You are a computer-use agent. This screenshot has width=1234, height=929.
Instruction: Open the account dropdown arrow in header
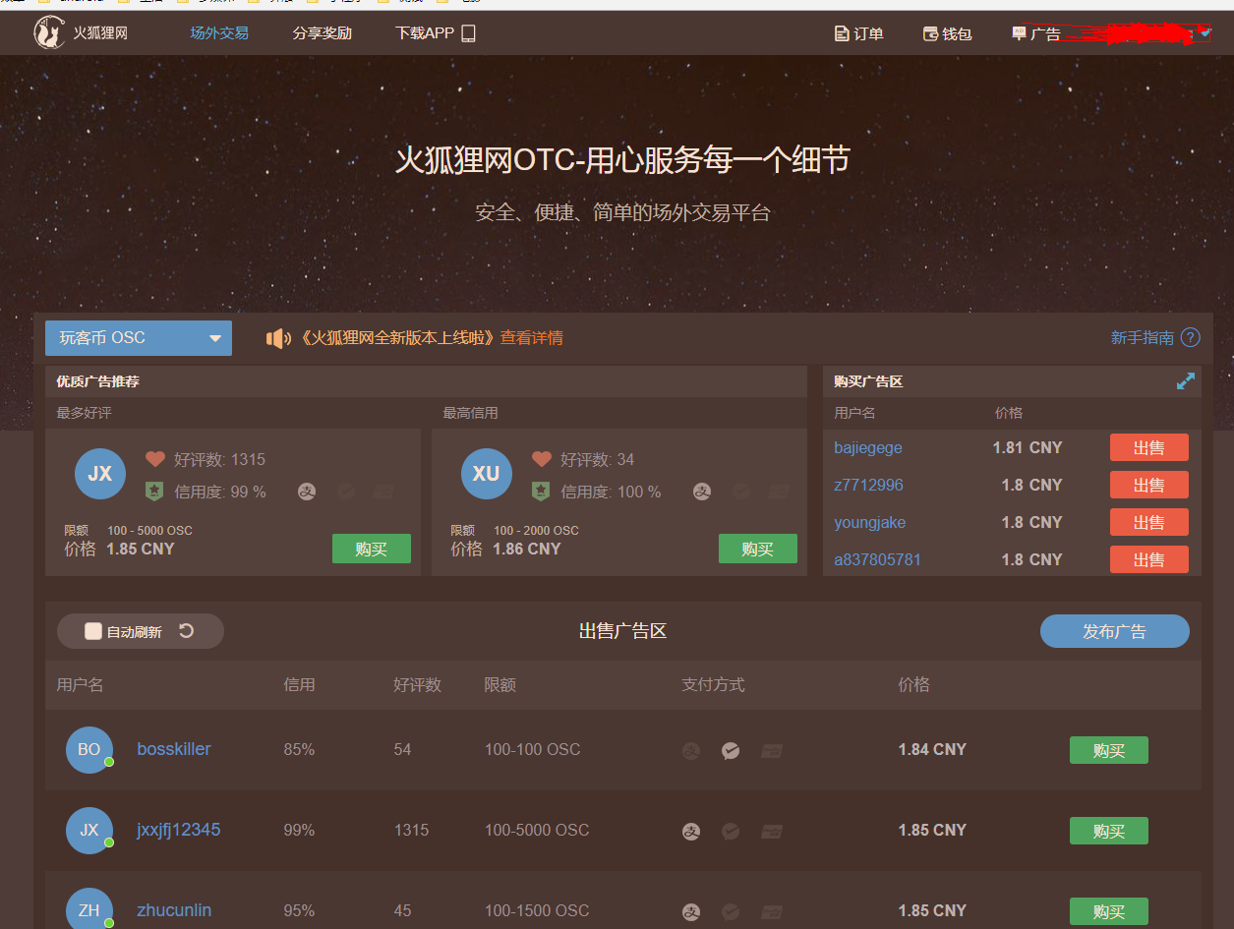point(1205,33)
